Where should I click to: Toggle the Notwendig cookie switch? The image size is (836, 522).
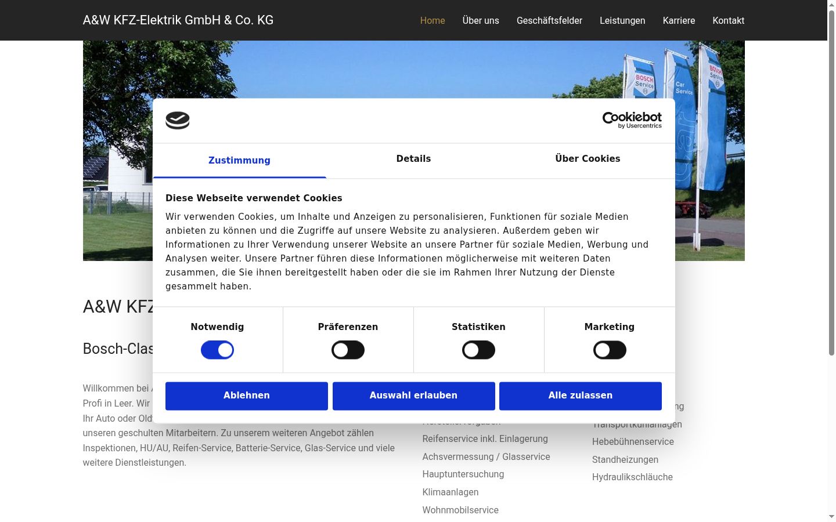tap(217, 350)
